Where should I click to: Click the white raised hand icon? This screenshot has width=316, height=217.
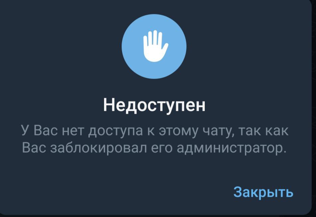point(155,46)
